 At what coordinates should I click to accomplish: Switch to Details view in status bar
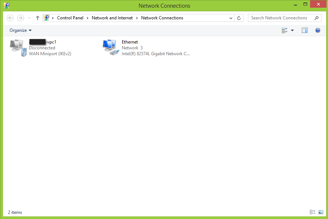(x=312, y=212)
